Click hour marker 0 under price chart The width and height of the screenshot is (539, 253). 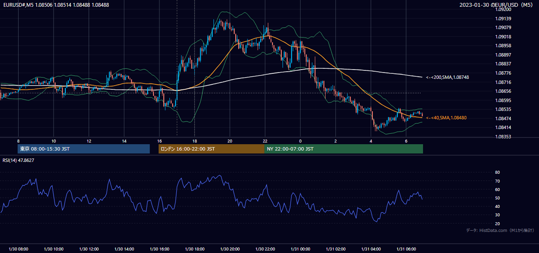[300, 141]
